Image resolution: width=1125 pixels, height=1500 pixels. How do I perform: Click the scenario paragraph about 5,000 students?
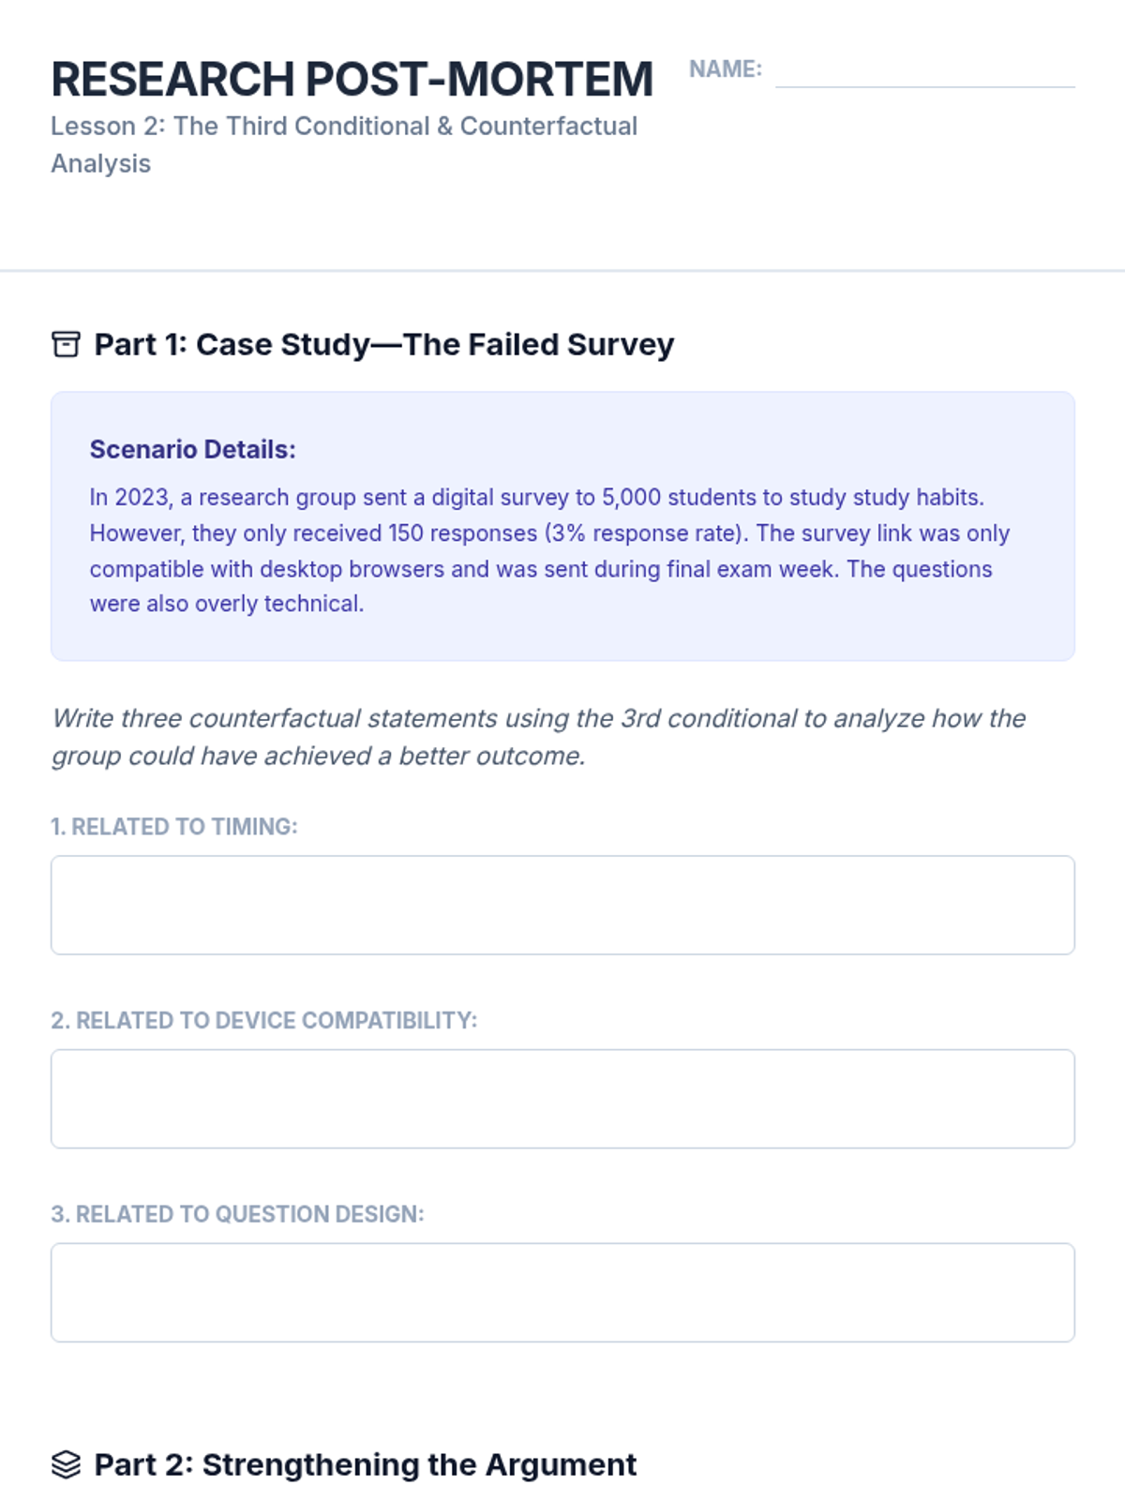549,550
